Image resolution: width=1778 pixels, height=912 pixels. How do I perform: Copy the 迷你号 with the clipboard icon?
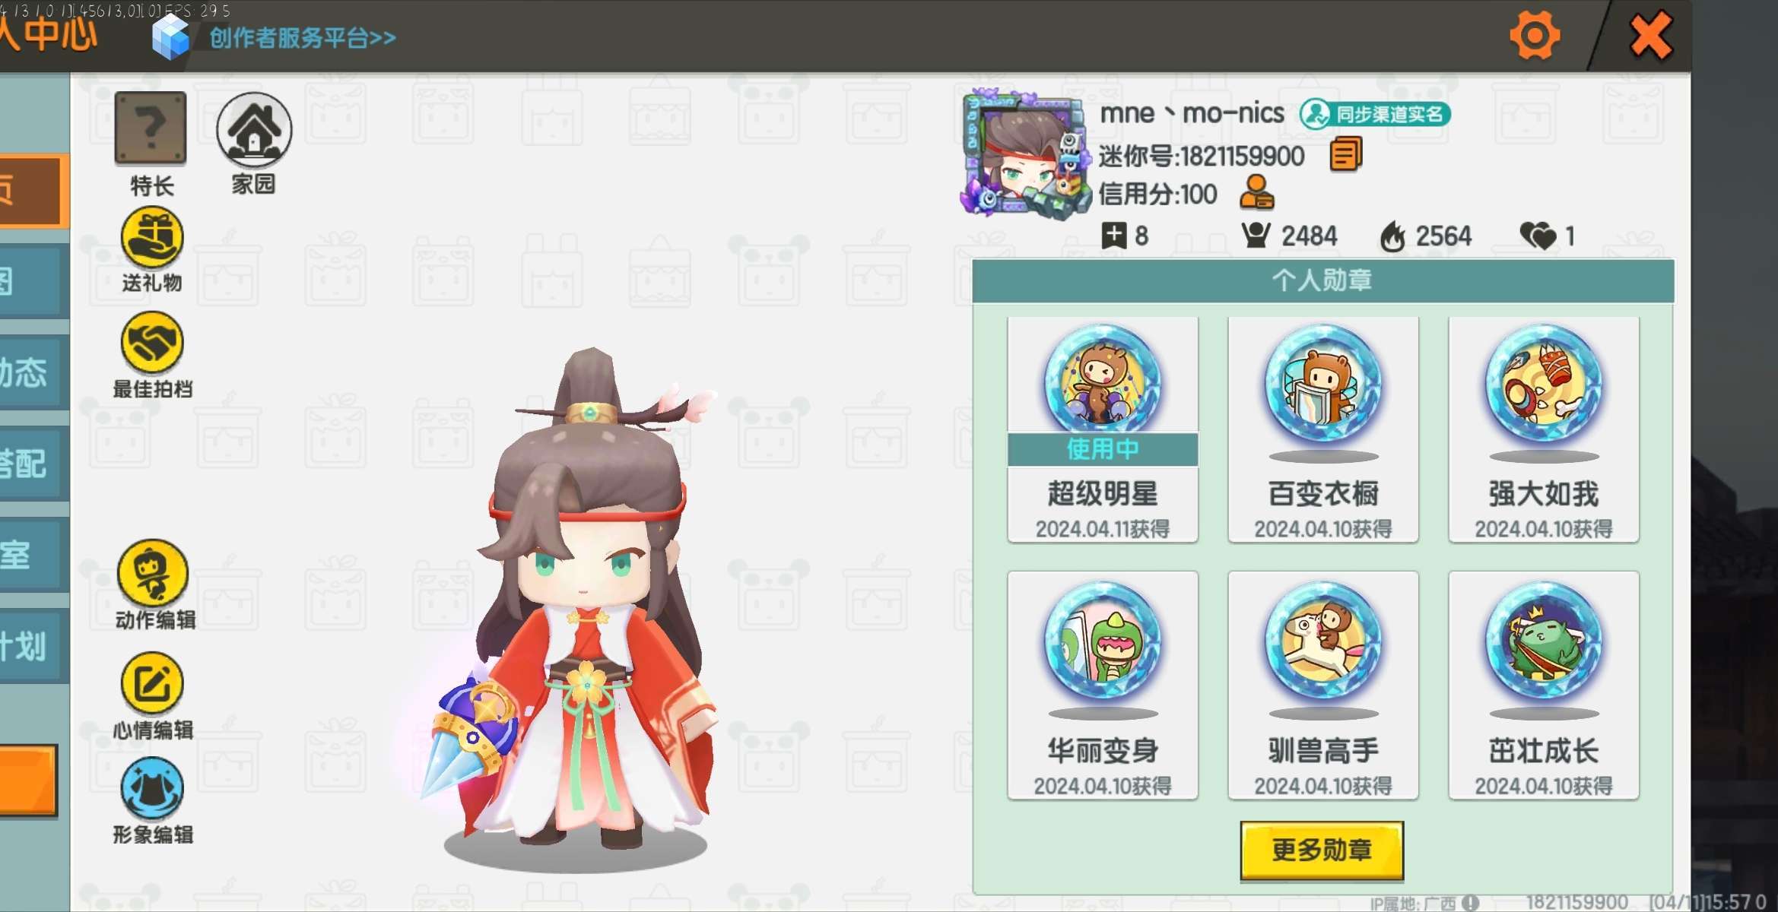(1345, 154)
